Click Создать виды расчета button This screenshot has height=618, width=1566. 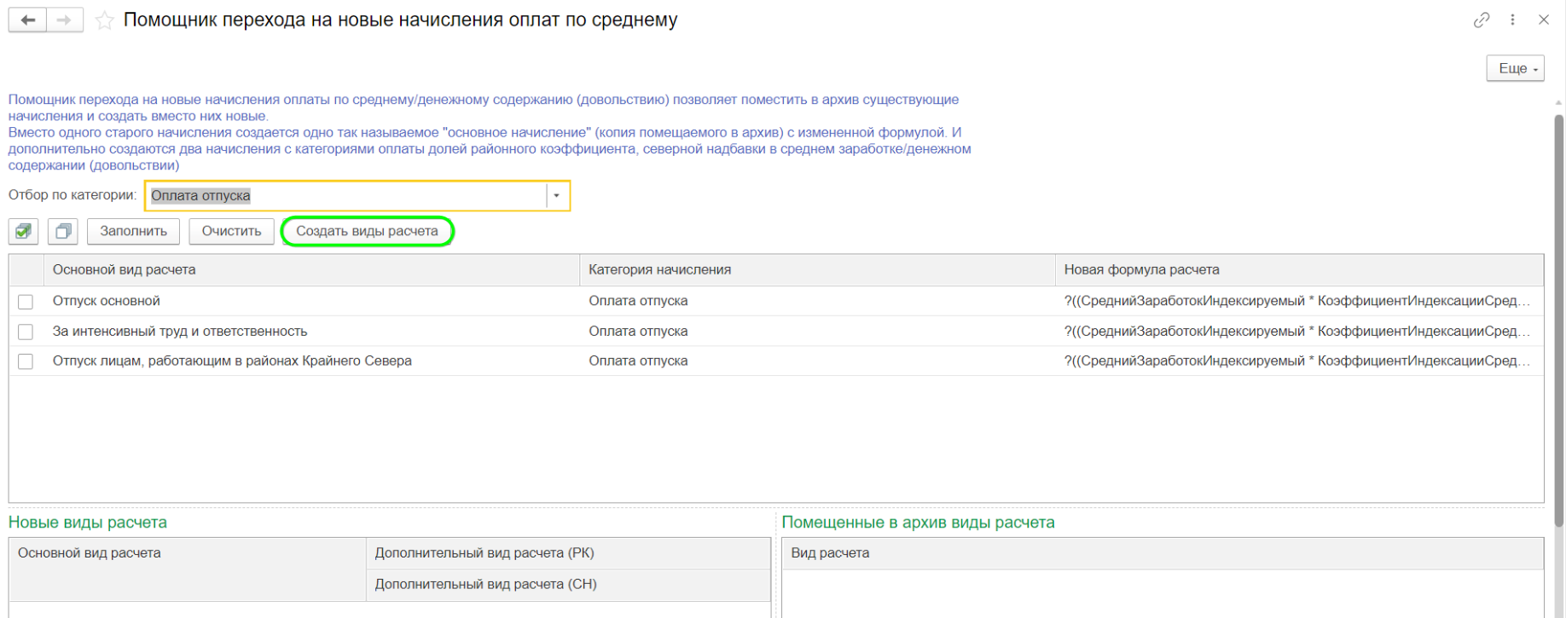coord(367,231)
